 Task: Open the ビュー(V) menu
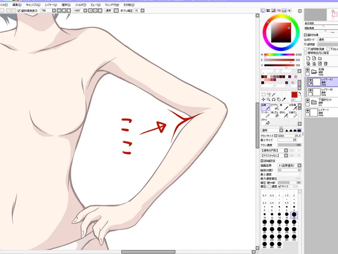click(95, 5)
